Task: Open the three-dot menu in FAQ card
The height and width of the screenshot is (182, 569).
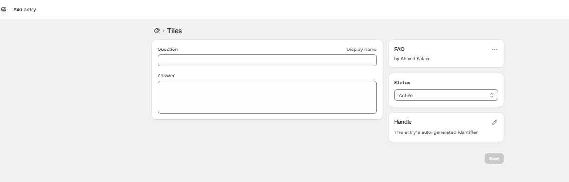Action: [494, 50]
